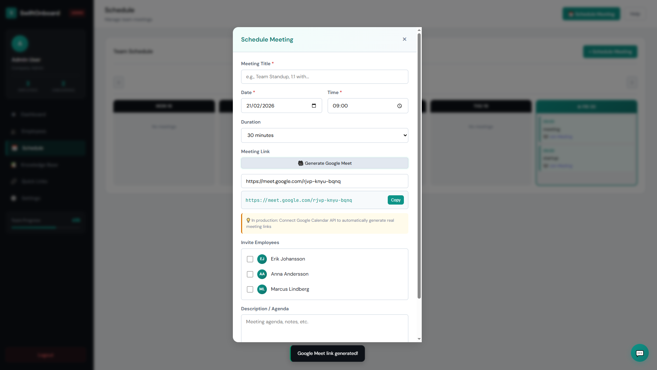Close the Schedule Meeting dialog

[x=405, y=39]
